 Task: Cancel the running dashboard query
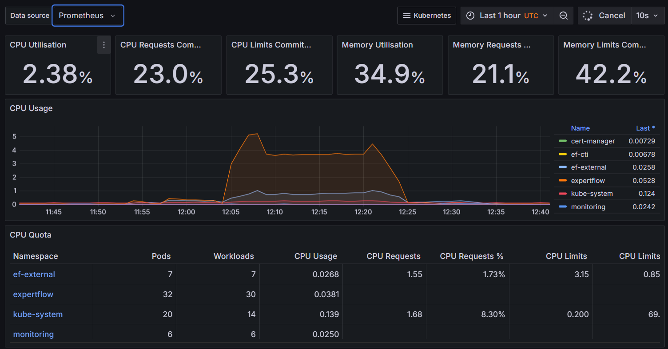point(611,16)
